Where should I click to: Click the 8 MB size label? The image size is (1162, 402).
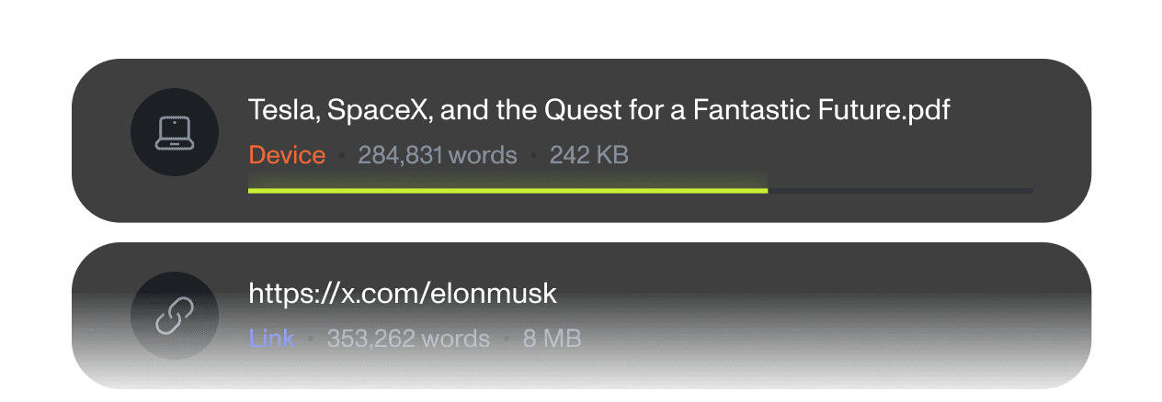click(x=552, y=339)
